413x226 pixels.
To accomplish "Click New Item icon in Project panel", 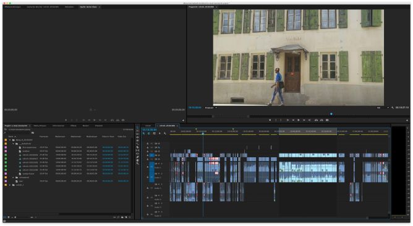I will [x=126, y=217].
